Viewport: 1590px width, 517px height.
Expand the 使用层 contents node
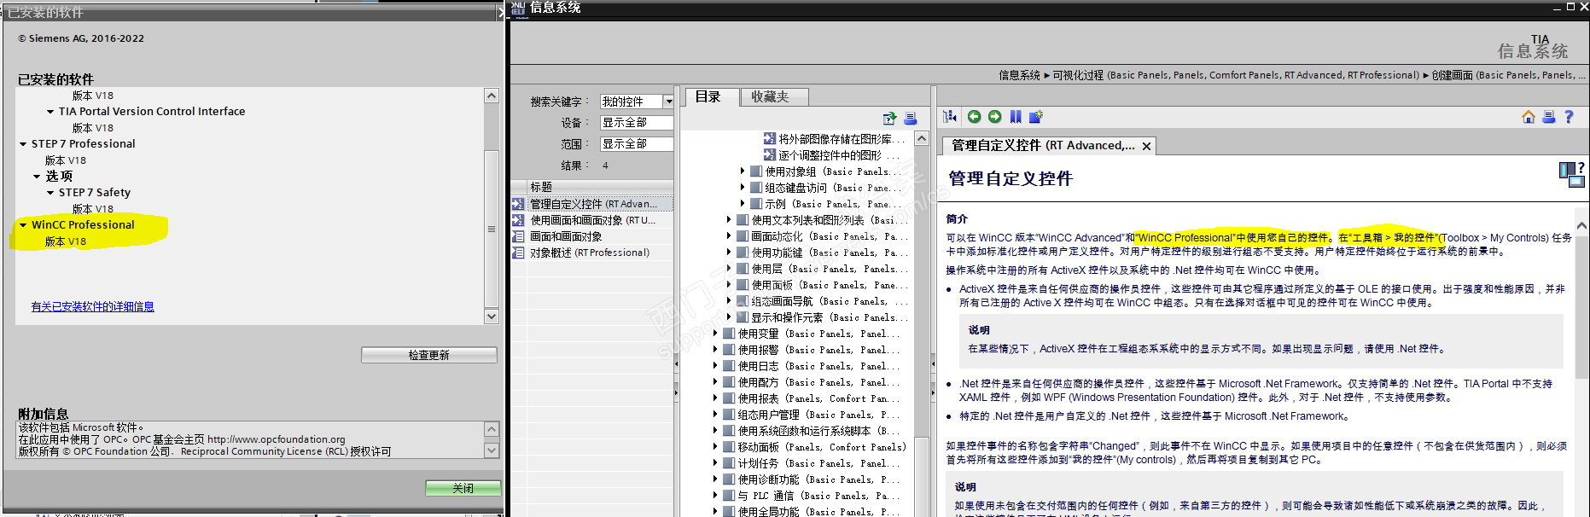729,269
